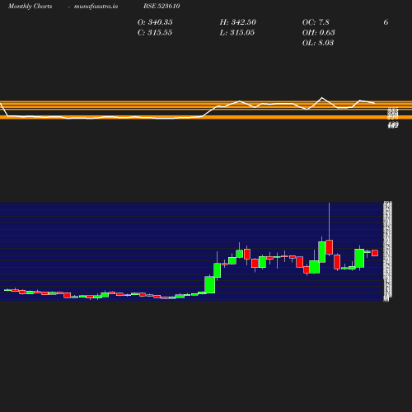Click the munafasutra.in label
The height and width of the screenshot is (412, 412).
tap(96, 7)
